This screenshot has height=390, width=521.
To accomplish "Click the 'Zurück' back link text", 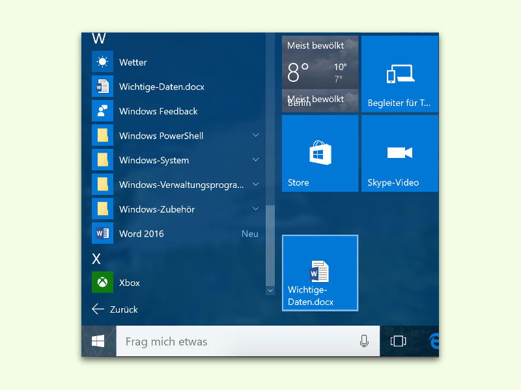I will [124, 309].
